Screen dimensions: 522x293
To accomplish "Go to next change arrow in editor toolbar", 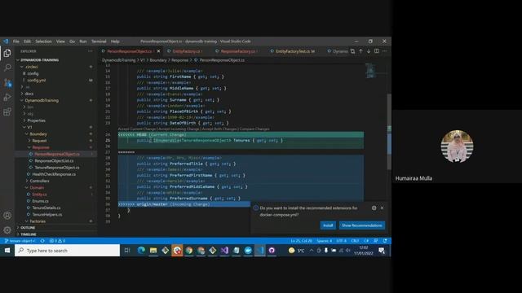I will (369, 51).
